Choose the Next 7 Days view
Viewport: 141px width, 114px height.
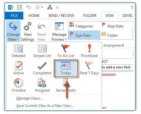[89, 68]
